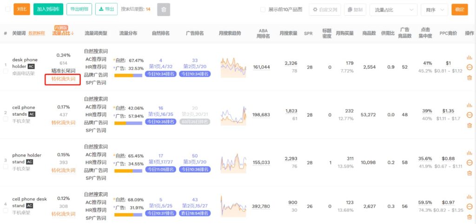Click the 转化流失词 tag in the desk phone holder row

(63, 79)
